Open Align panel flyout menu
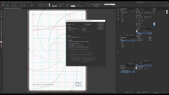 point(151,9)
